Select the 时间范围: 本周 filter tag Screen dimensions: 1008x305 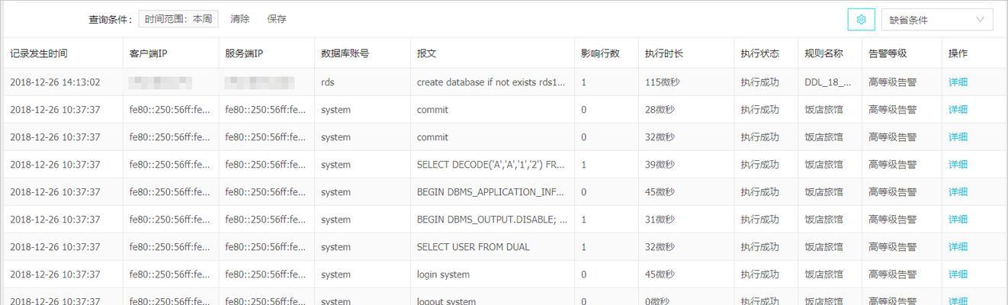pyautogui.click(x=178, y=19)
